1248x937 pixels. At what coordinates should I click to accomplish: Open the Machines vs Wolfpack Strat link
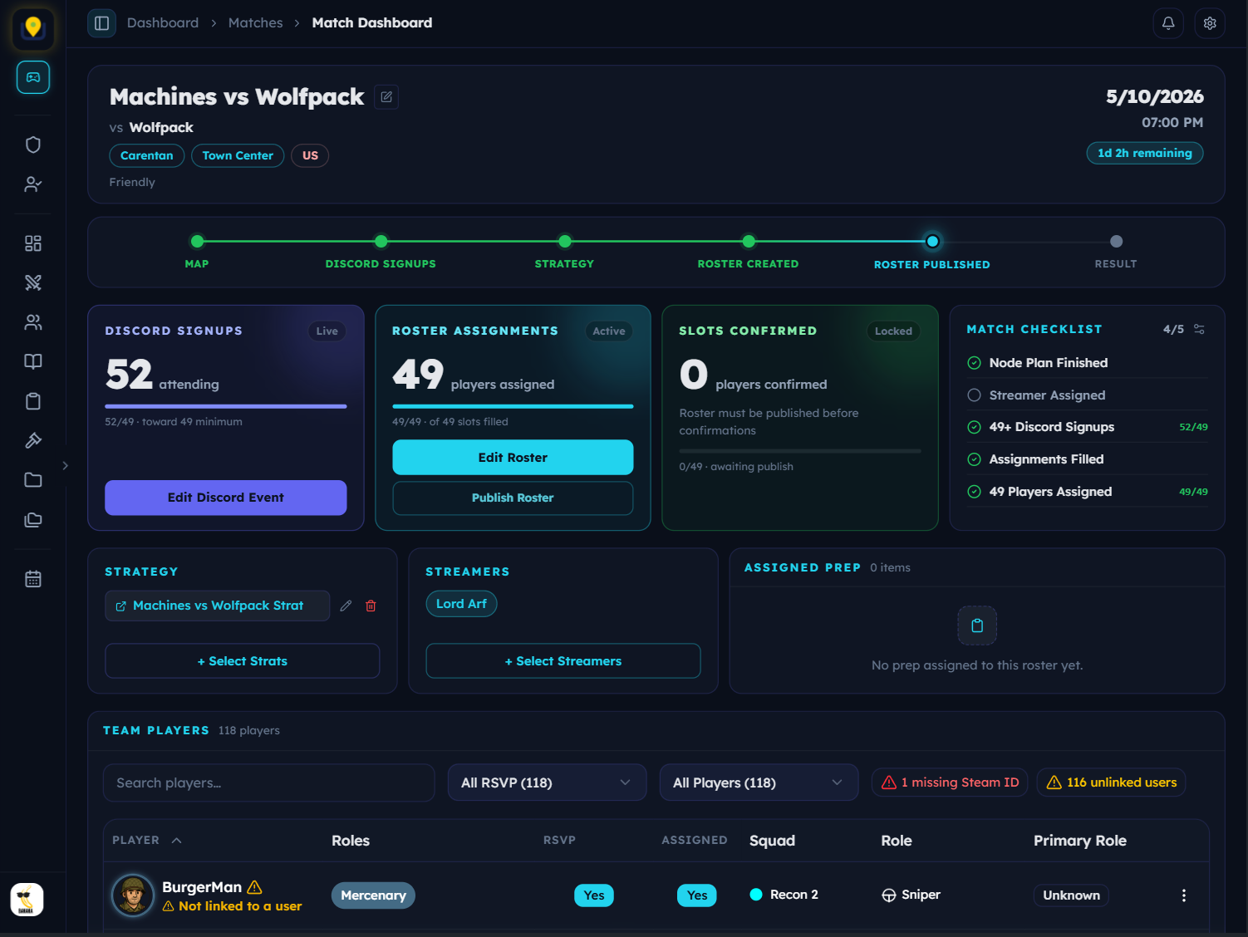click(x=218, y=606)
